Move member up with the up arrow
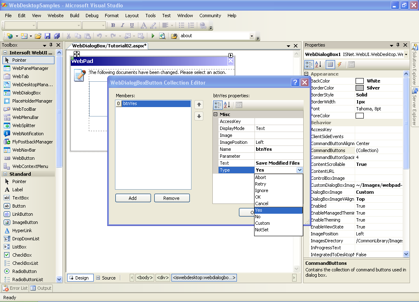 pos(199,105)
